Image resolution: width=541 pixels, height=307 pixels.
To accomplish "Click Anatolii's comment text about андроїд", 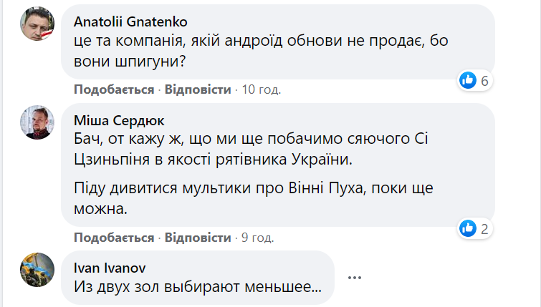I will point(246,44).
